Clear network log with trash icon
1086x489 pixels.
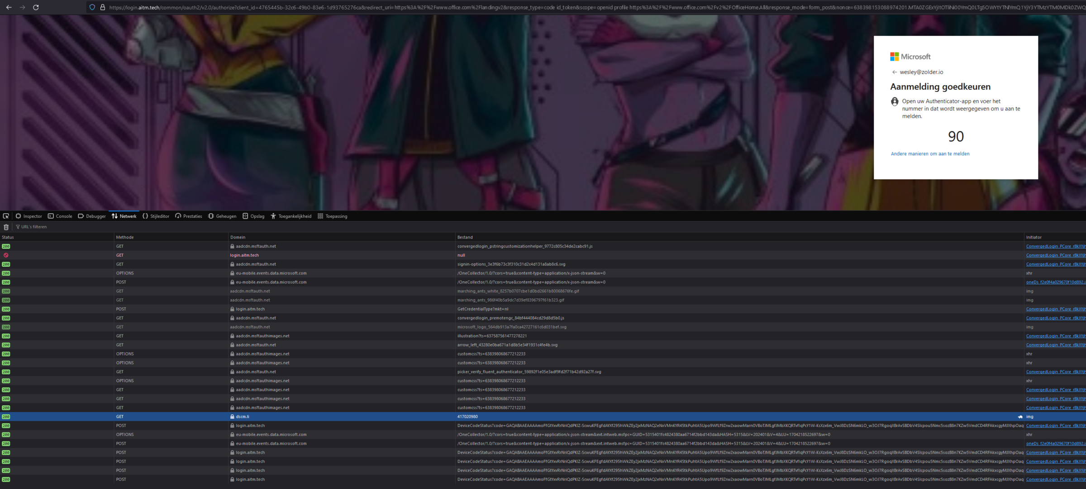pos(6,227)
